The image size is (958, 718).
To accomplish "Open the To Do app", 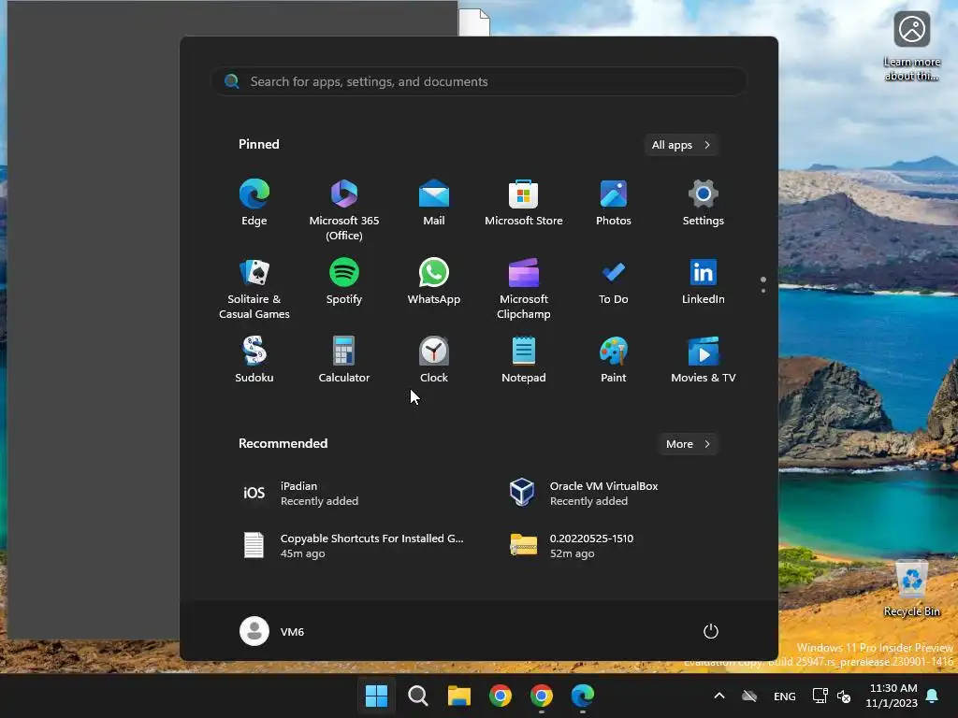I will [614, 281].
